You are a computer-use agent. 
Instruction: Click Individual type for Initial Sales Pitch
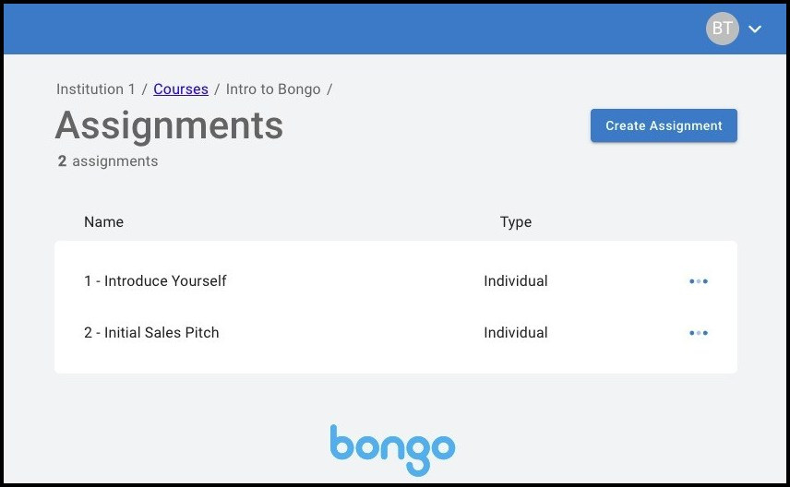coord(515,333)
